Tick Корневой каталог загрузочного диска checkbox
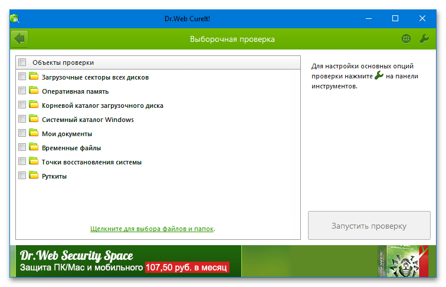Screen dimensions: 446x287 22,105
